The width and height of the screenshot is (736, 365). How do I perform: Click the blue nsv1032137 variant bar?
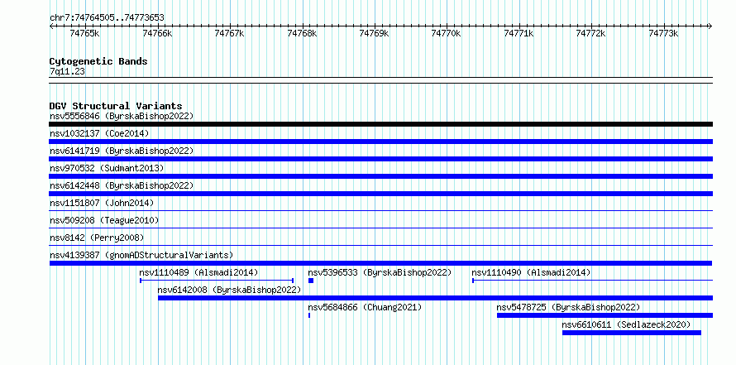[x=380, y=142]
